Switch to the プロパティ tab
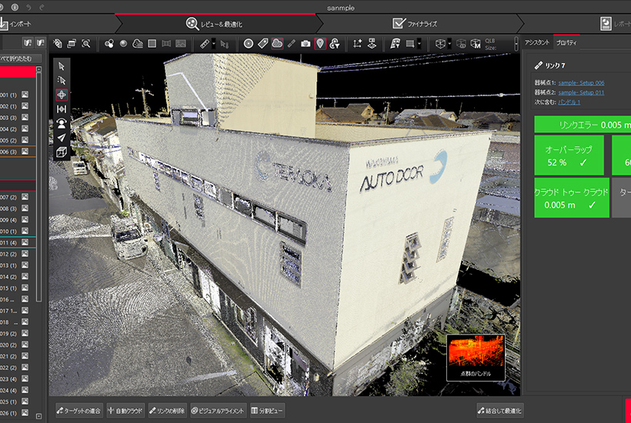This screenshot has height=423, width=631. (566, 42)
